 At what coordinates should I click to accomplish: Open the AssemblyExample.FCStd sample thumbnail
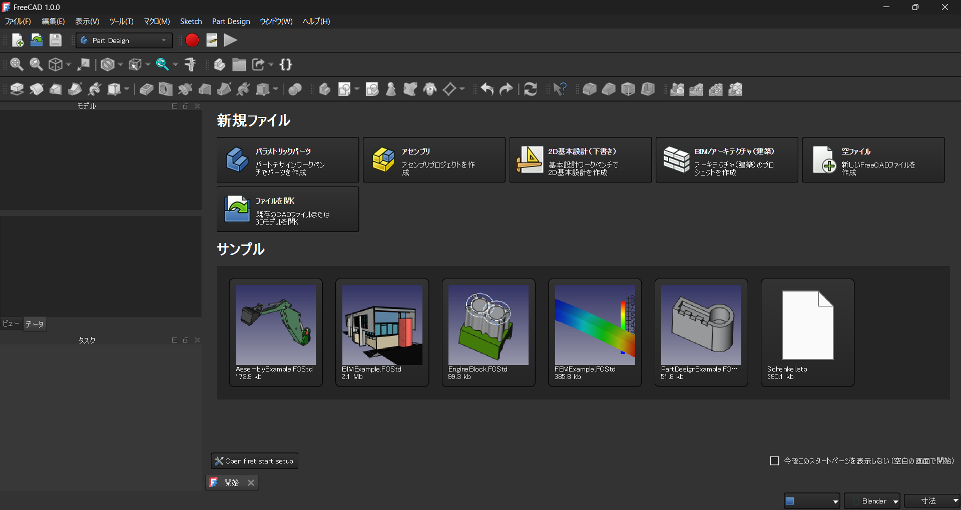(x=276, y=325)
